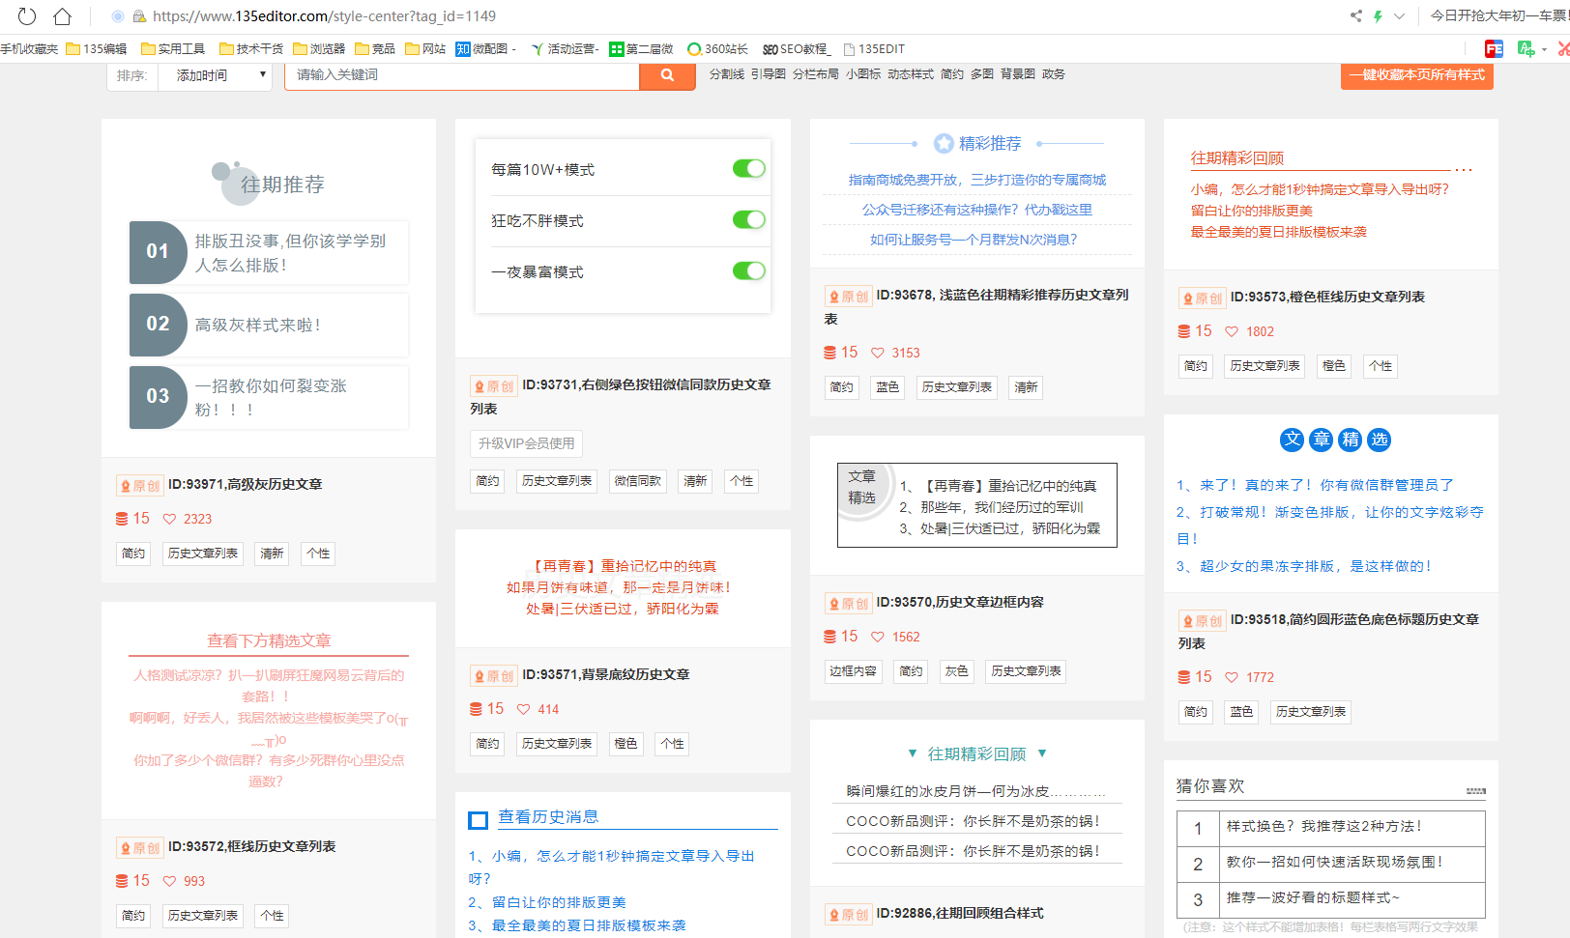Expand the address bar dropdown chevron
The height and width of the screenshot is (938, 1570).
1399,15
